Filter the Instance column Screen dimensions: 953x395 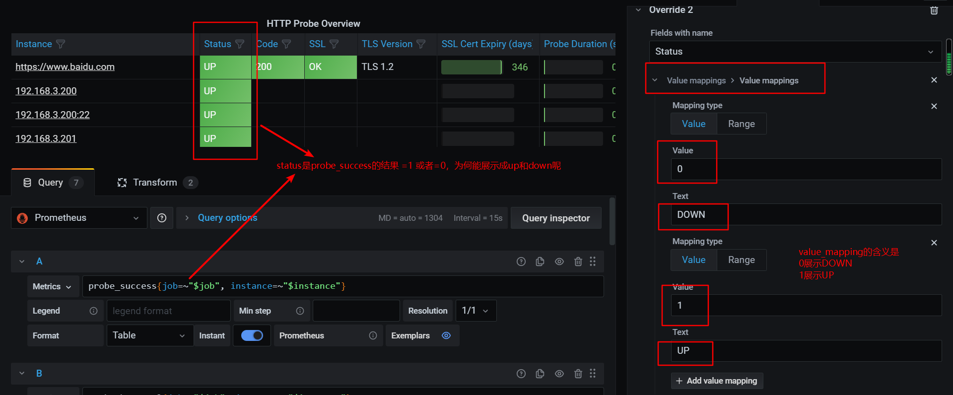[x=61, y=44]
